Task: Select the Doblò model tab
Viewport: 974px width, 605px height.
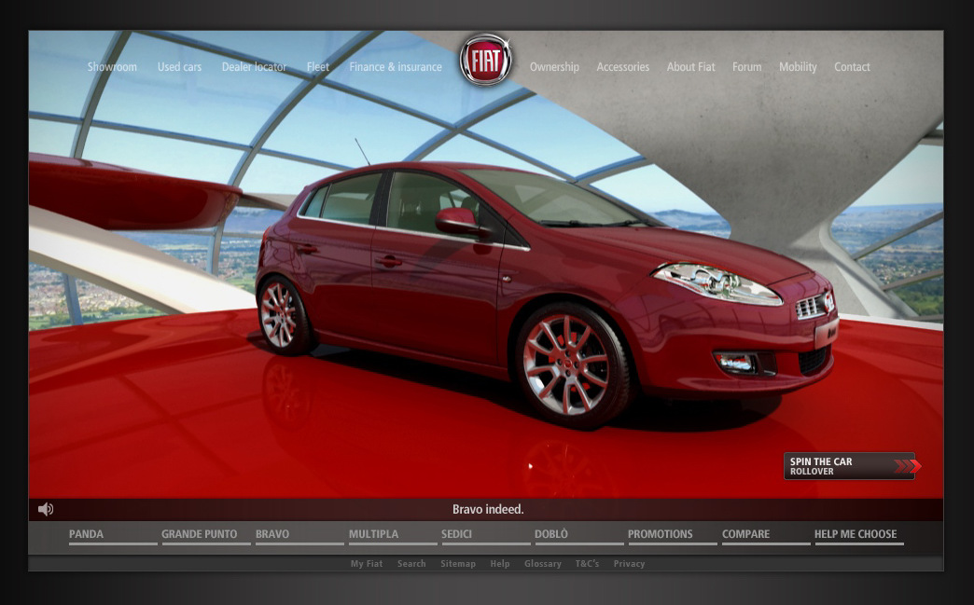Action: pos(579,536)
